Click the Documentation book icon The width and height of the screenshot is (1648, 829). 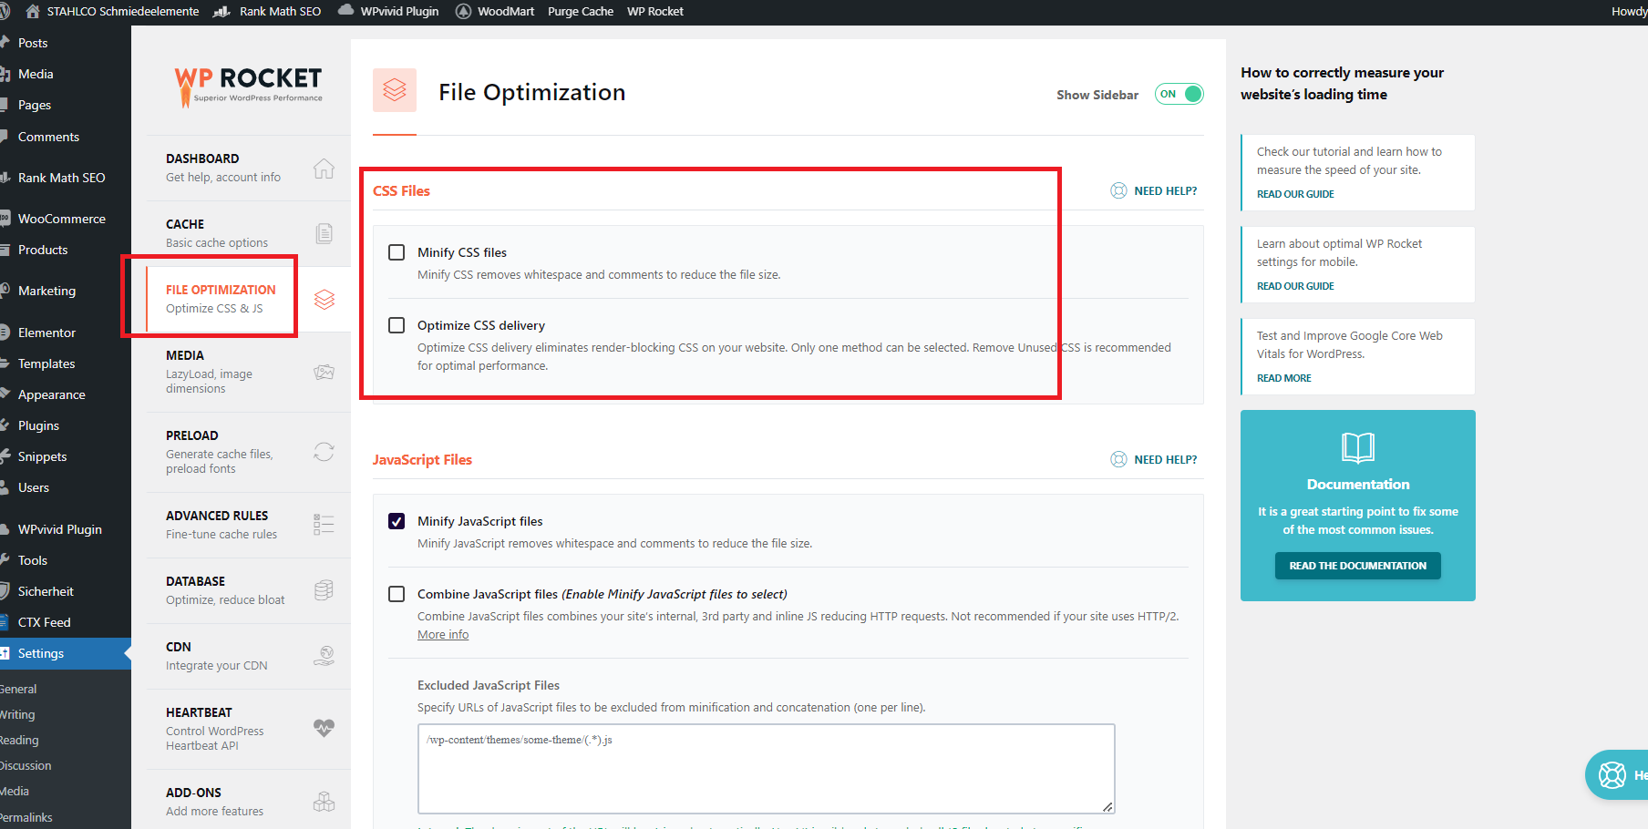(x=1358, y=447)
